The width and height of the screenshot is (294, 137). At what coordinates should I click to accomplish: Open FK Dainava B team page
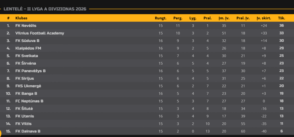[x=28, y=131]
